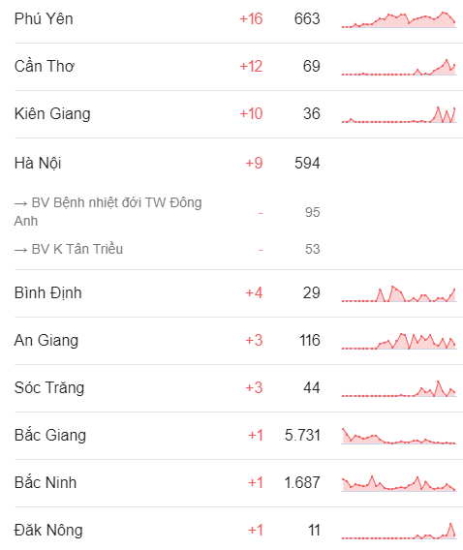View the Sóc Trăng trend sparkline
This screenshot has height=550, width=463.
click(399, 388)
